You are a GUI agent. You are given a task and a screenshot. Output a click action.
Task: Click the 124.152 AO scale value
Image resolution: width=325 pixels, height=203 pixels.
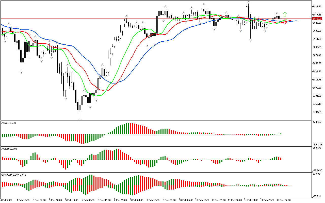[x=317, y=122]
